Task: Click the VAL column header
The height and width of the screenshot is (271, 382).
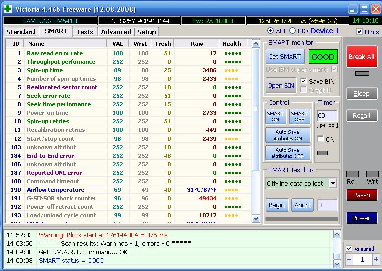Action: pos(117,44)
